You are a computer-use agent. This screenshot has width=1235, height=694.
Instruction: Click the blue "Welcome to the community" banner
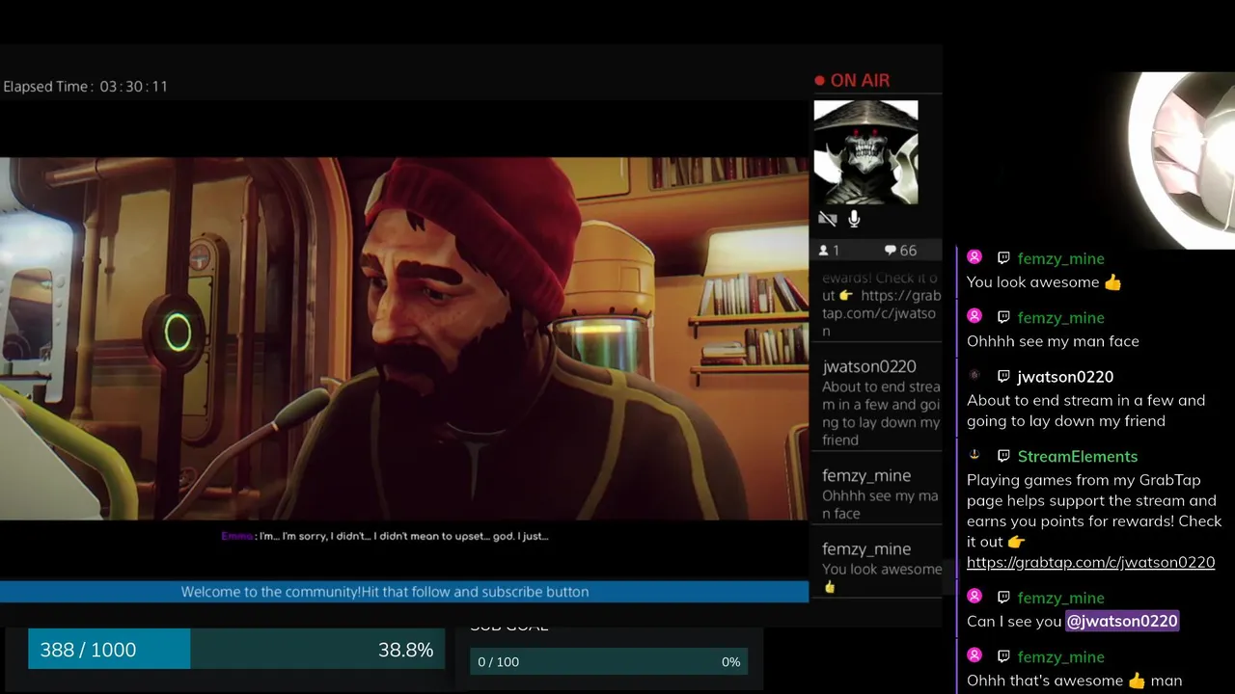[403, 592]
